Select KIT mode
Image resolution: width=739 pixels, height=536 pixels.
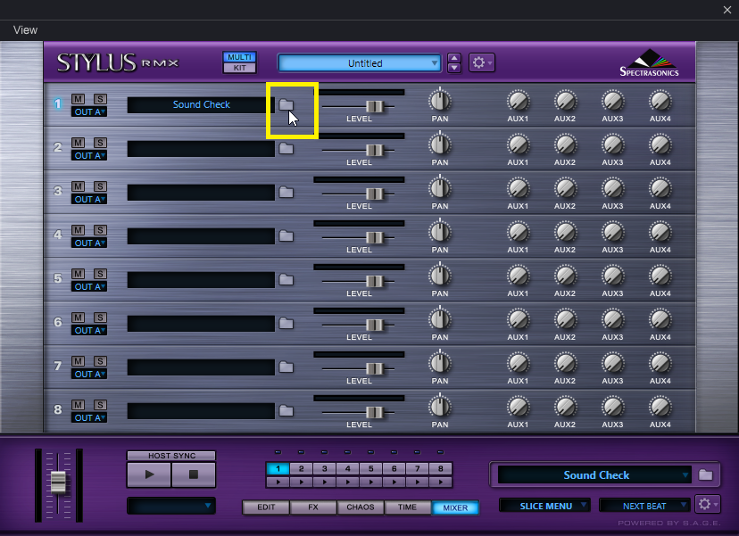pos(239,68)
